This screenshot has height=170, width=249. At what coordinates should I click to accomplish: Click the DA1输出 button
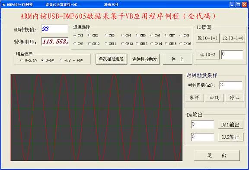pyautogui.click(x=230, y=124)
